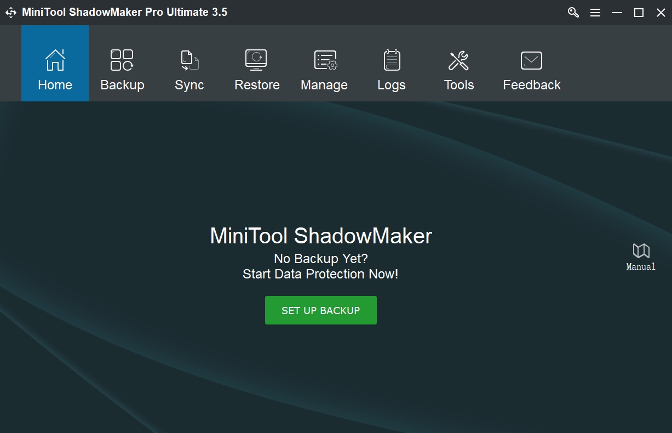This screenshot has width=672, height=433.
Task: Close the ShadowMaker window
Action: 660,13
